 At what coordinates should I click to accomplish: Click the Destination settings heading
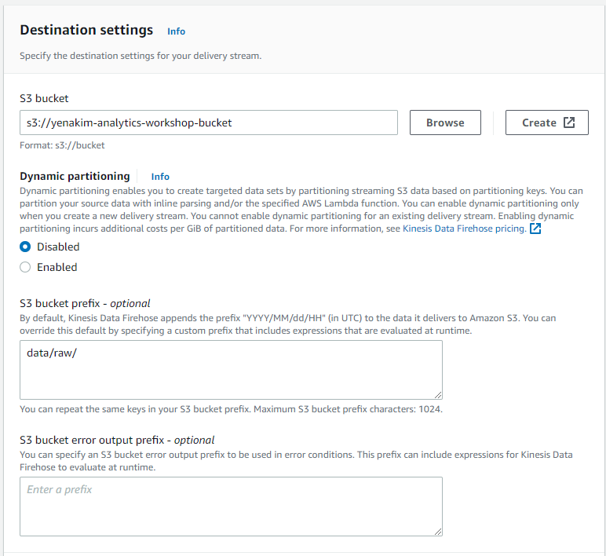click(x=86, y=31)
